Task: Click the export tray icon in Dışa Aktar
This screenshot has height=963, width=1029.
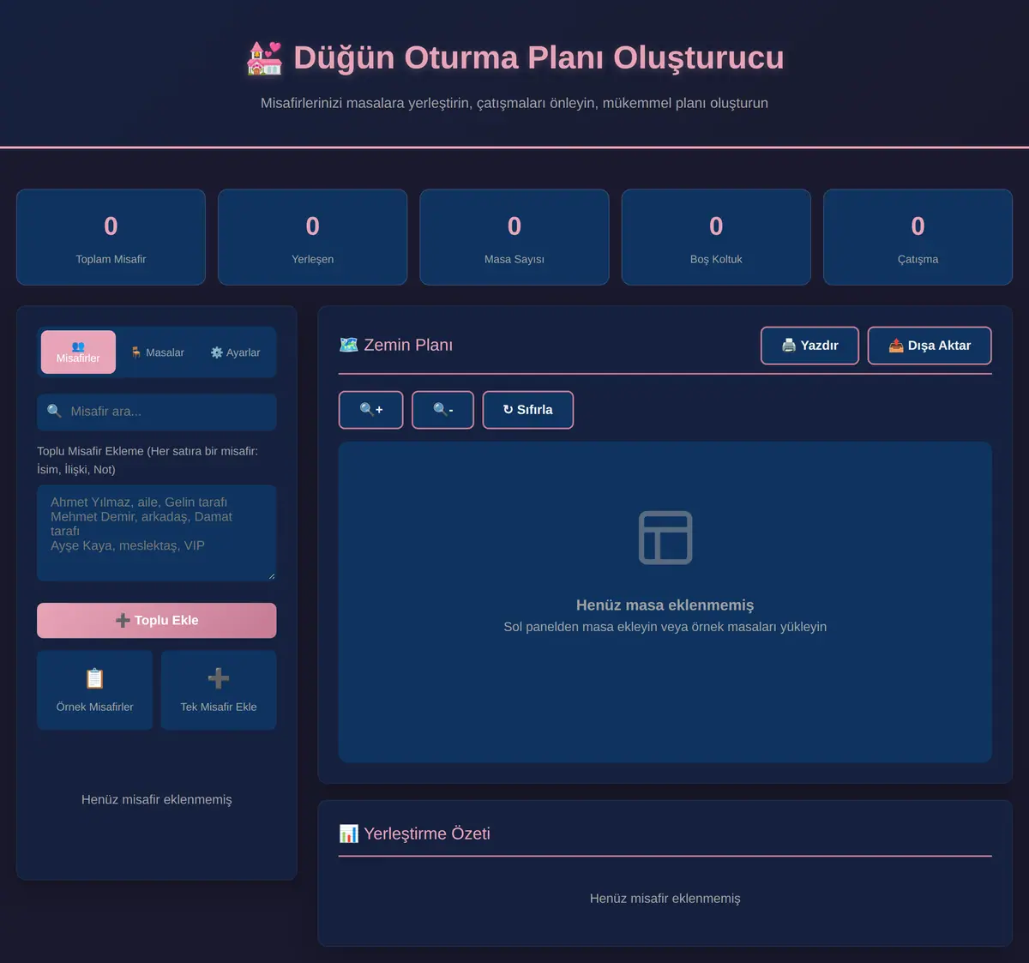Action: 896,346
